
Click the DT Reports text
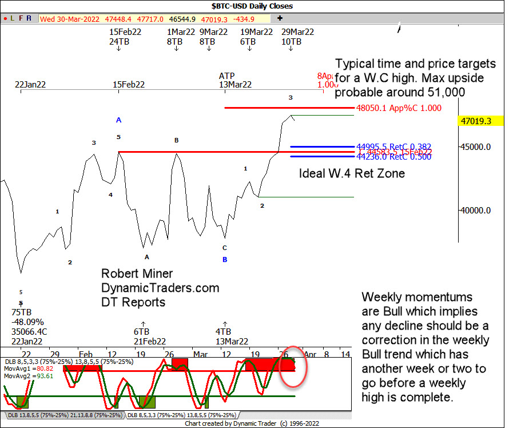[x=133, y=302]
